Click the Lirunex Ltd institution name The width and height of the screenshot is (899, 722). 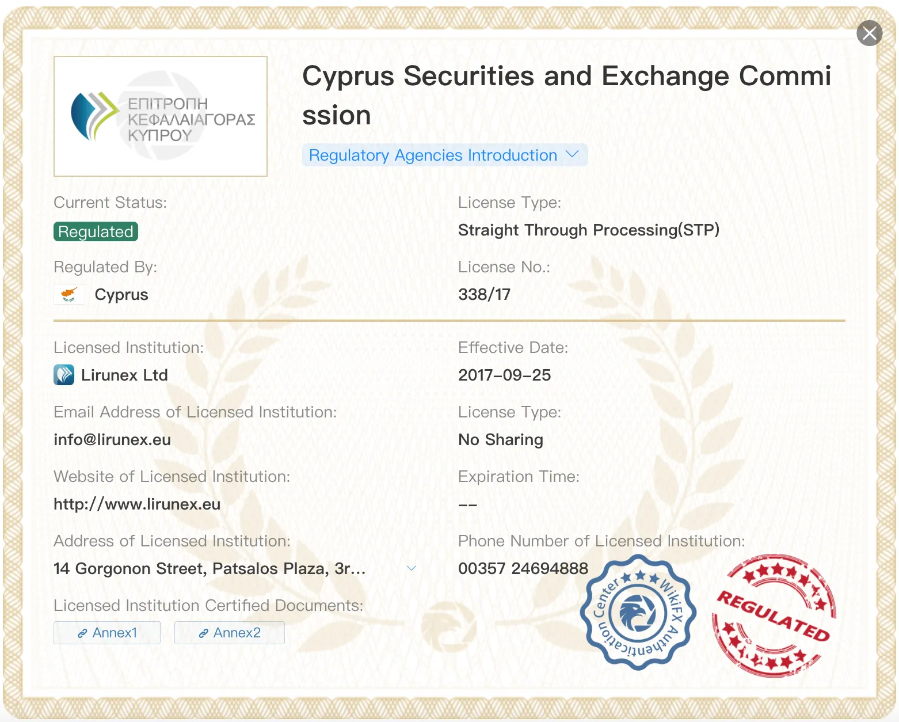(124, 375)
